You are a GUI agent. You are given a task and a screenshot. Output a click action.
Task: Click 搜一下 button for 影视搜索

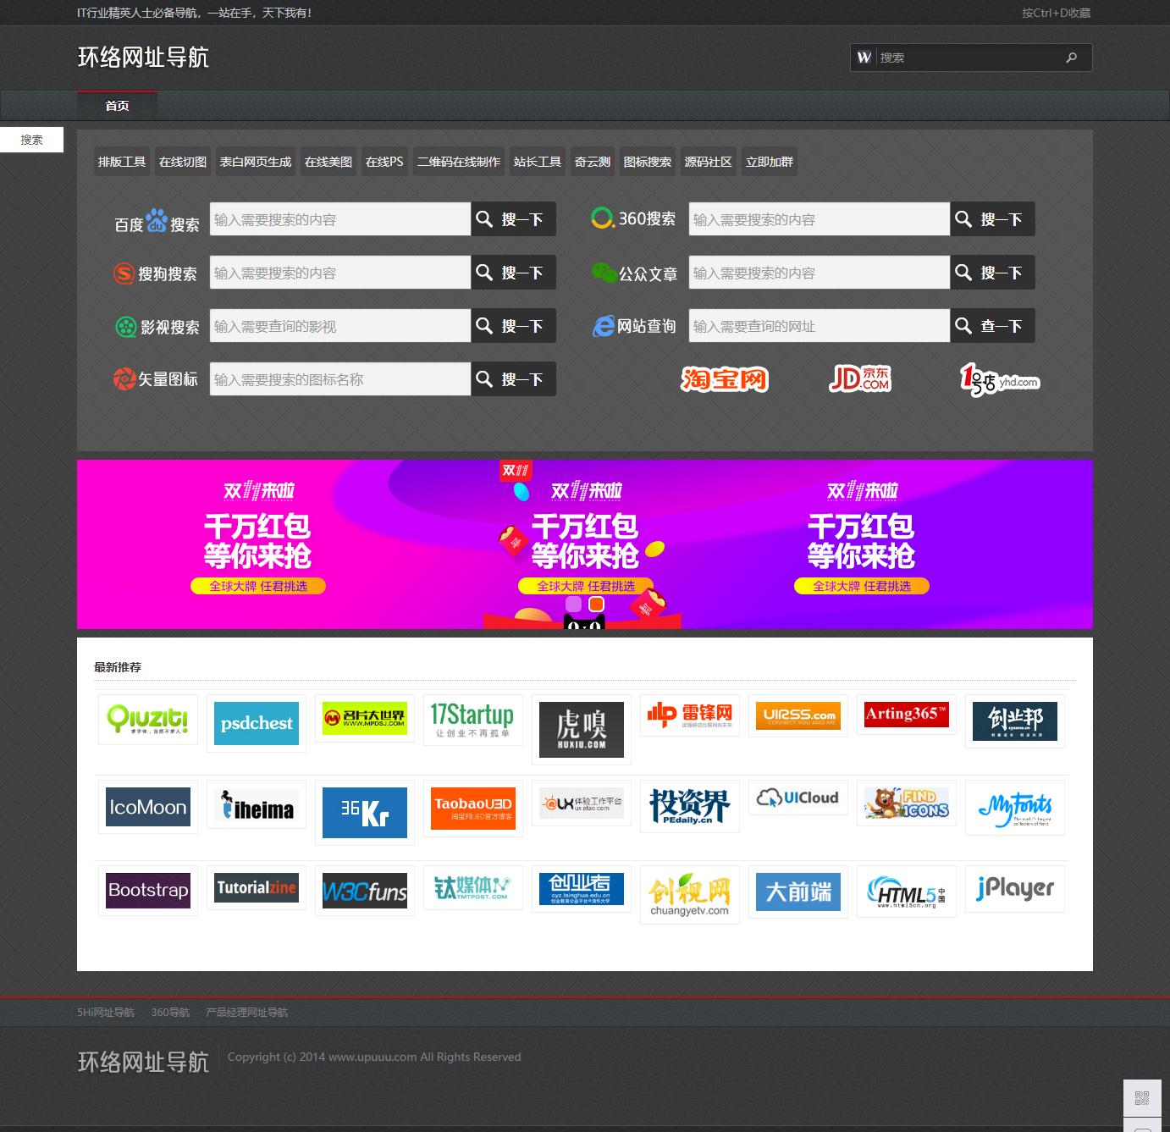tap(513, 326)
